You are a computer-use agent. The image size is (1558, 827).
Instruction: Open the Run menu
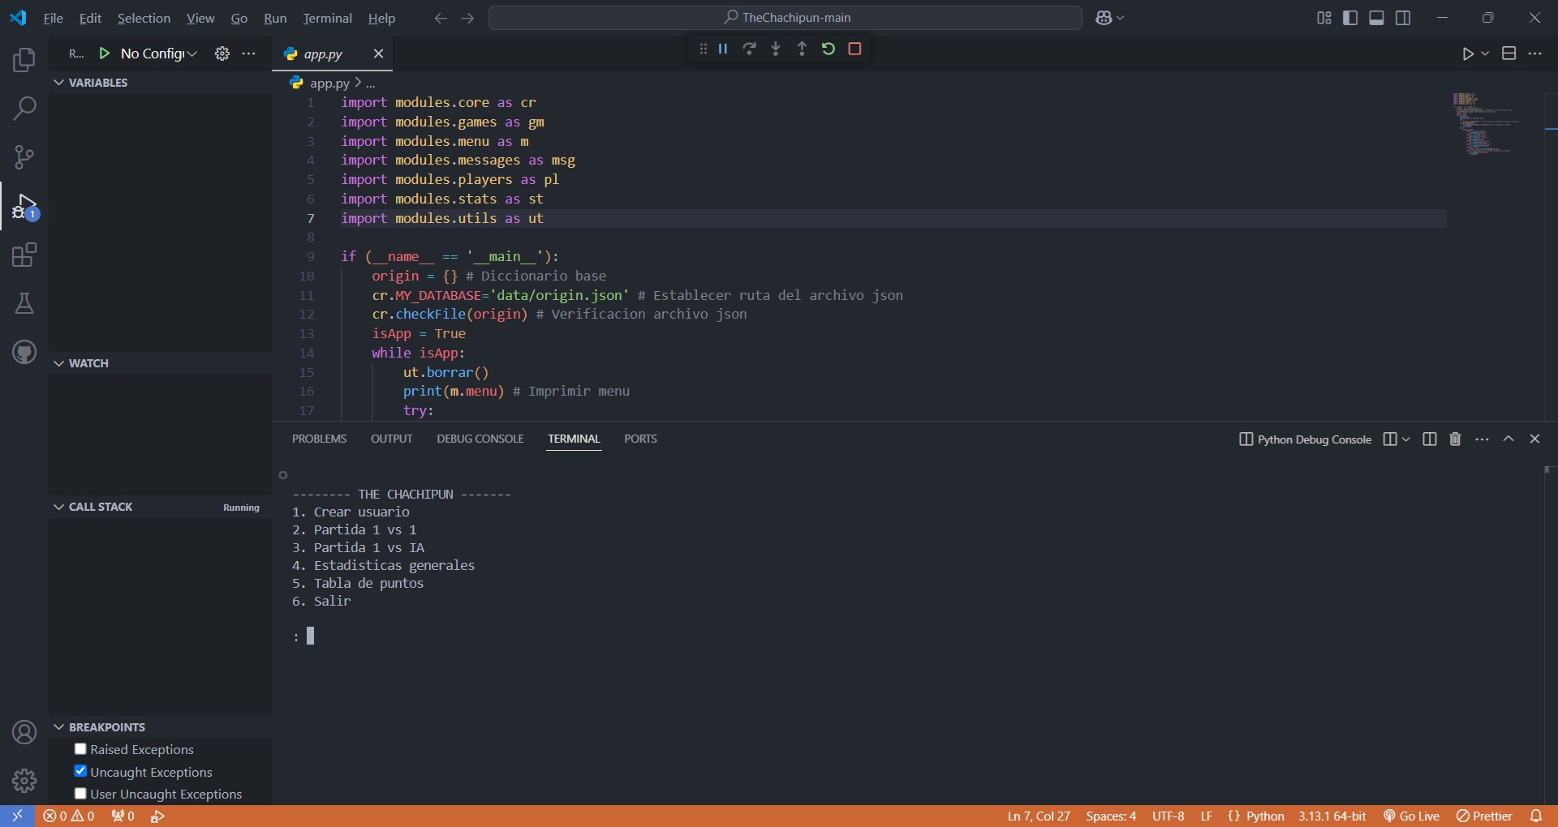(x=275, y=17)
